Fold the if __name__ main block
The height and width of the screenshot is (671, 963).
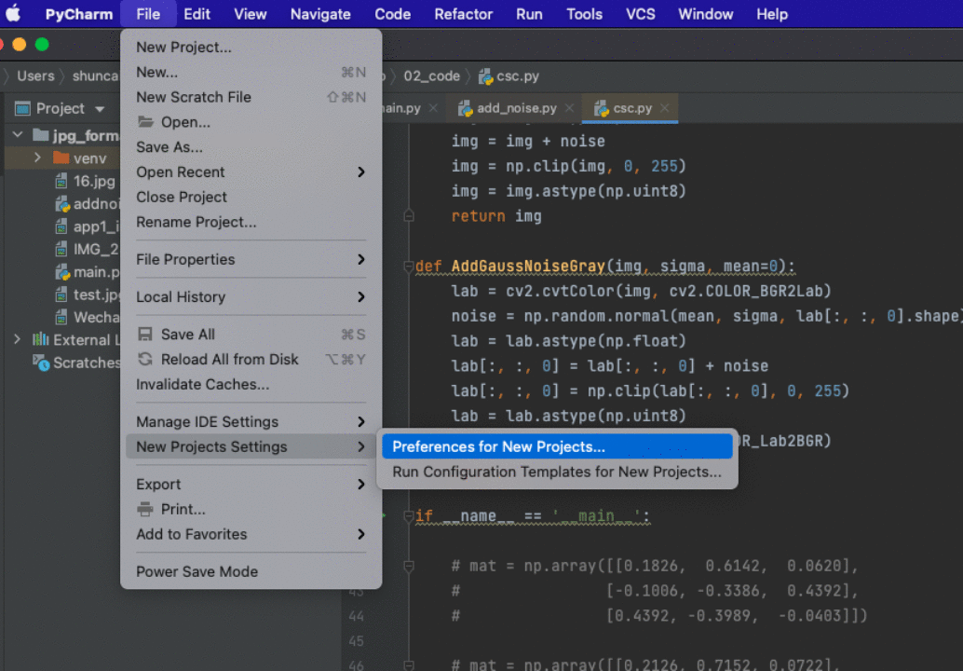[409, 516]
